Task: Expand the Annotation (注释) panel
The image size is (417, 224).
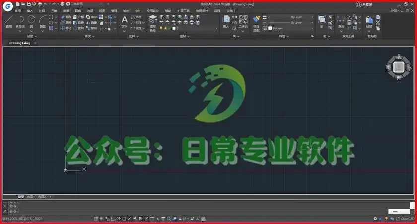Action: coord(134,36)
